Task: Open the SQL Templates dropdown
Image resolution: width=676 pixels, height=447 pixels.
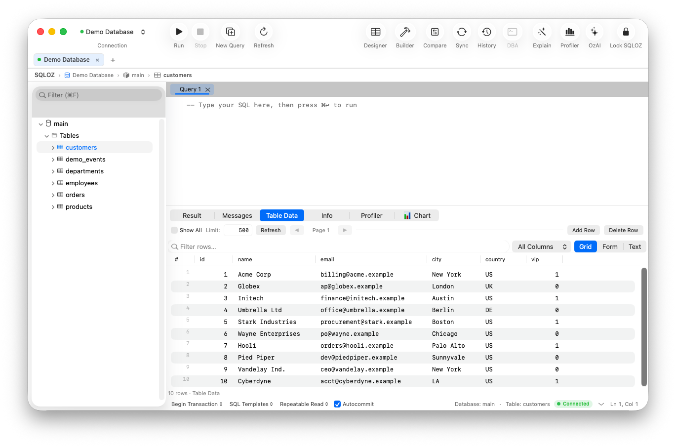Action: click(x=251, y=404)
